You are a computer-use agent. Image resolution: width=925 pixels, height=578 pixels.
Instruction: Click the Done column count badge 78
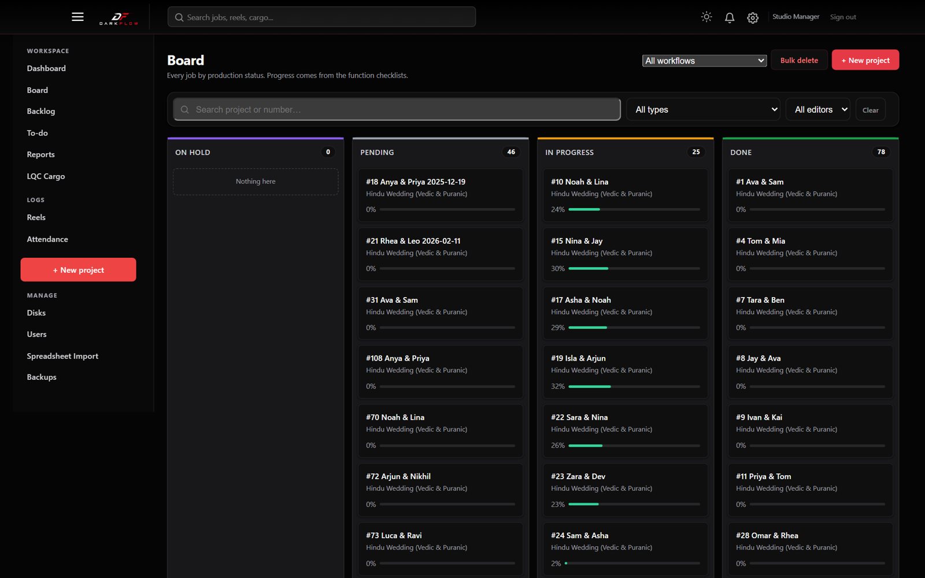[881, 152]
